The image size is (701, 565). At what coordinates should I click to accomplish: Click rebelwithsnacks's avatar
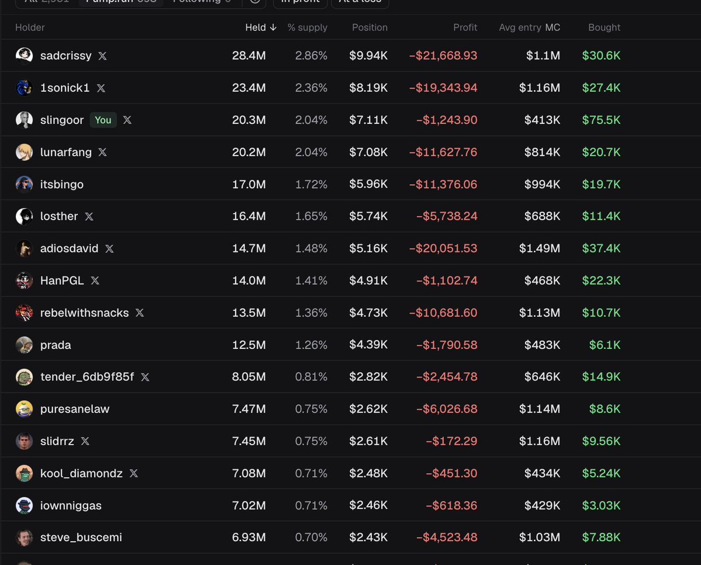pos(24,313)
